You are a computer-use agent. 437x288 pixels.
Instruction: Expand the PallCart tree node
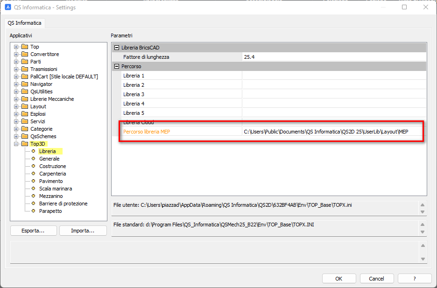16,77
